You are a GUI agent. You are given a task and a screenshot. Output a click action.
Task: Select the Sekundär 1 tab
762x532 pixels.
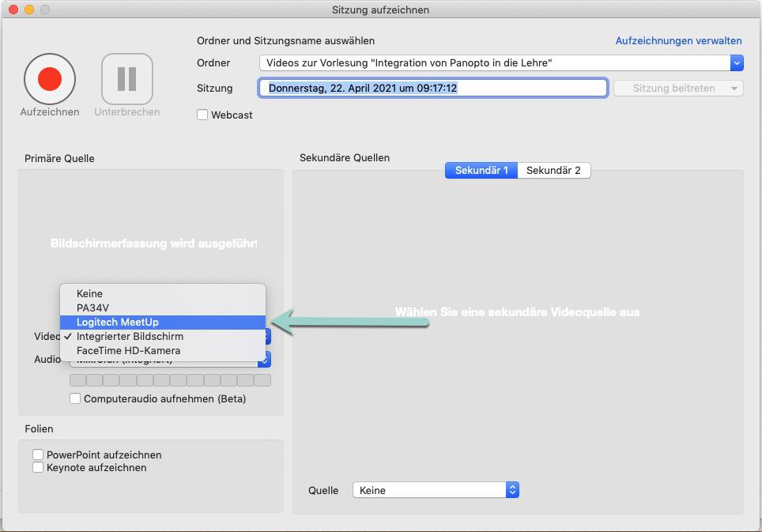pyautogui.click(x=481, y=170)
